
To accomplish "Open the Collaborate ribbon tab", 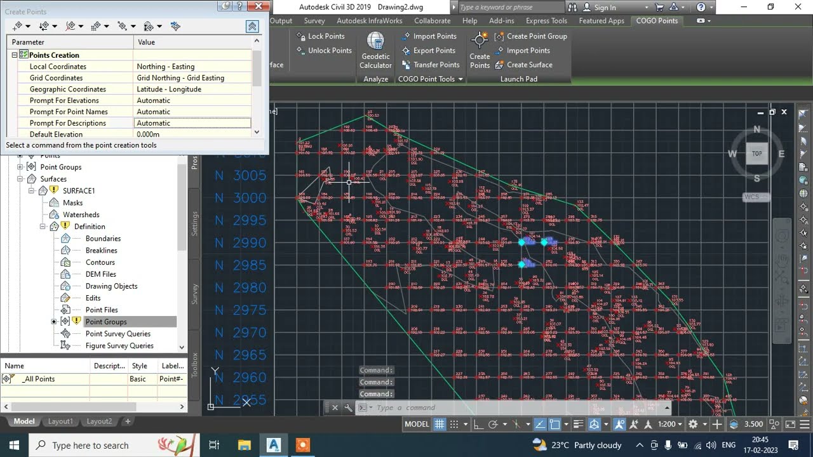I will tap(432, 20).
